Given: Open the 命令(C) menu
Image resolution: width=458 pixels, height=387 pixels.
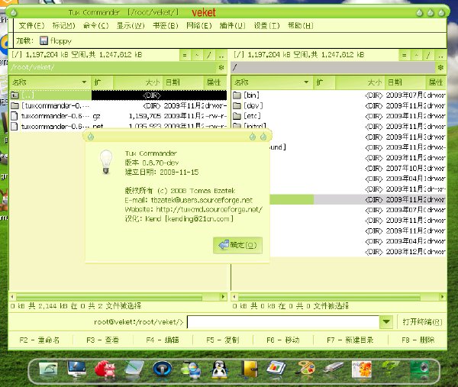Looking at the screenshot, I should click(x=96, y=26).
